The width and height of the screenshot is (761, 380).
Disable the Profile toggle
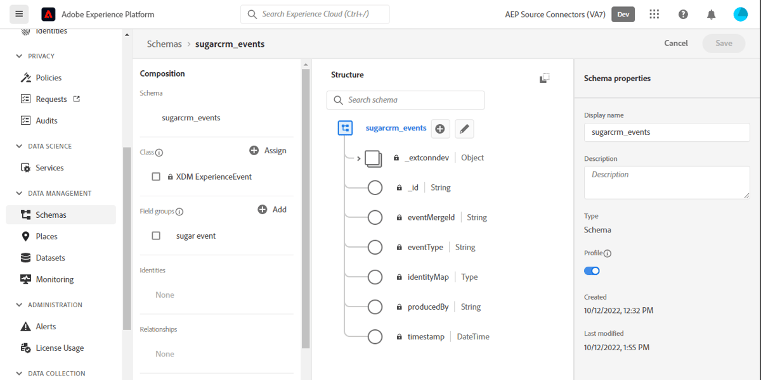[x=592, y=270]
